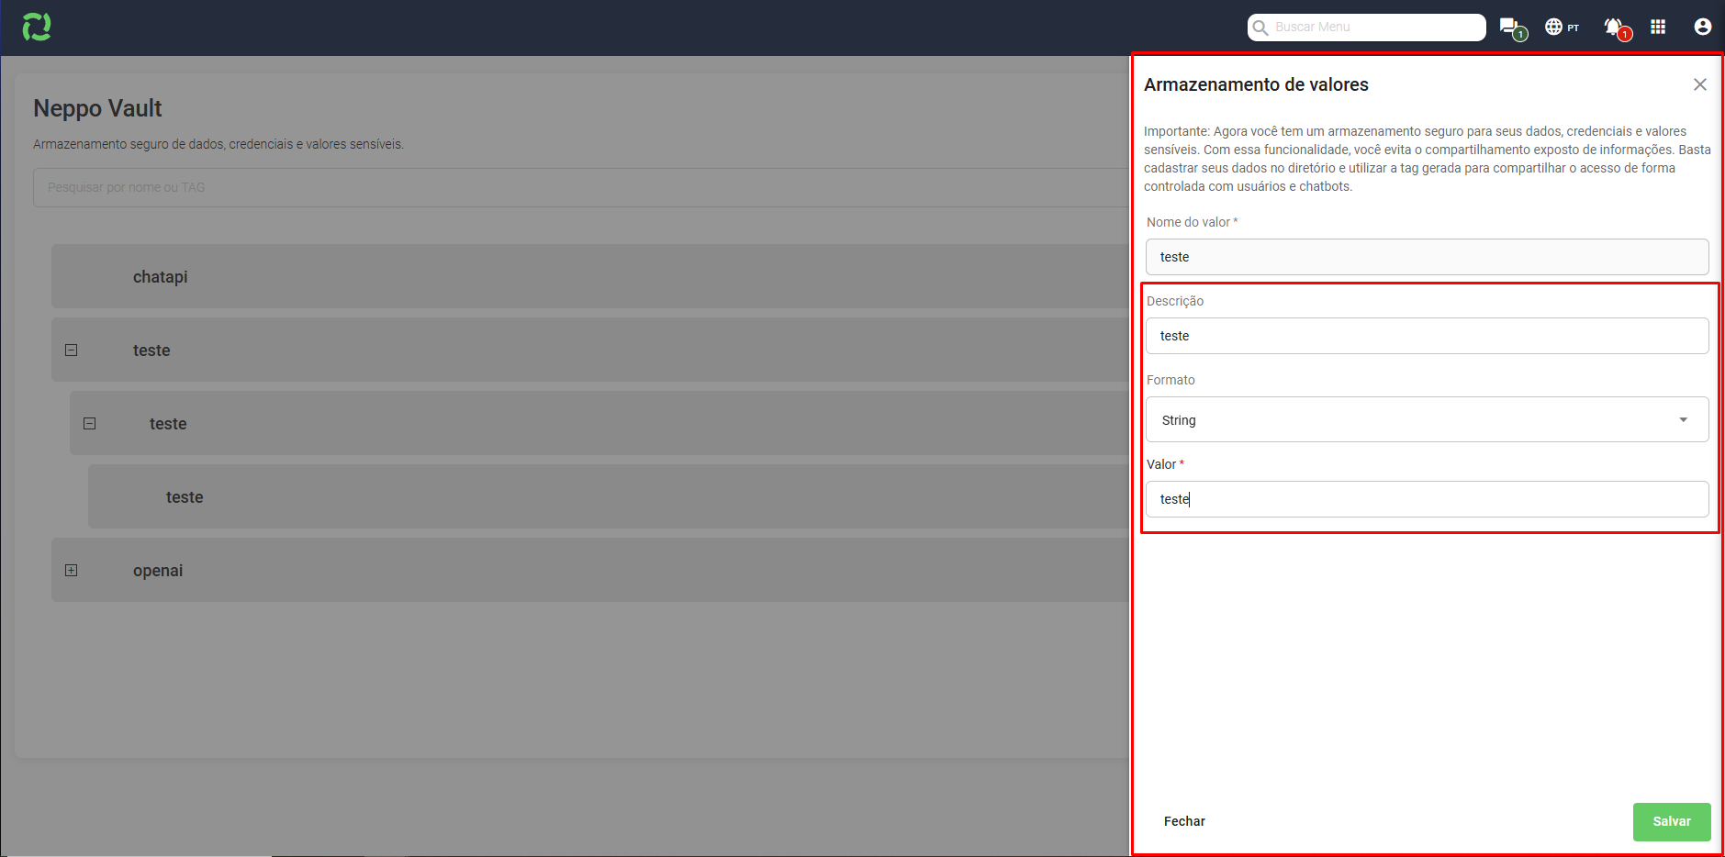Expand the openai directory
The image size is (1725, 857).
[72, 570]
